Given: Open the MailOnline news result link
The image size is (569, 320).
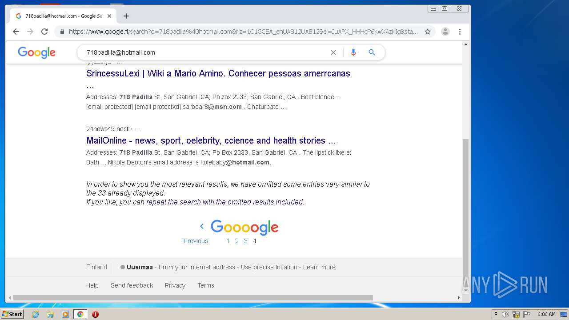Looking at the screenshot, I should [211, 140].
